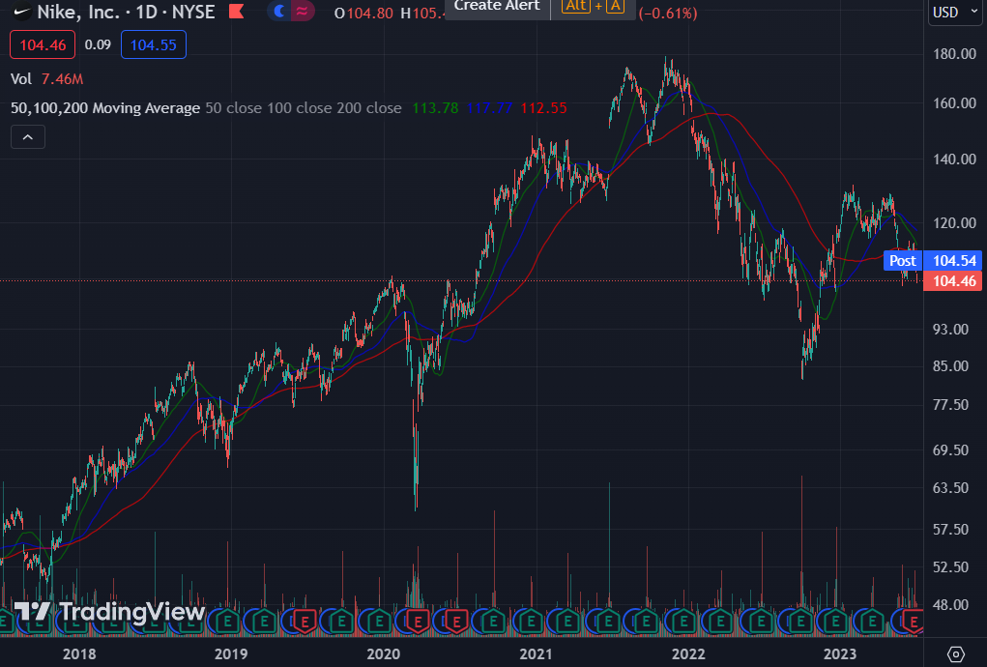
Task: Click the 2019 label on the time axis
Action: coord(231,654)
